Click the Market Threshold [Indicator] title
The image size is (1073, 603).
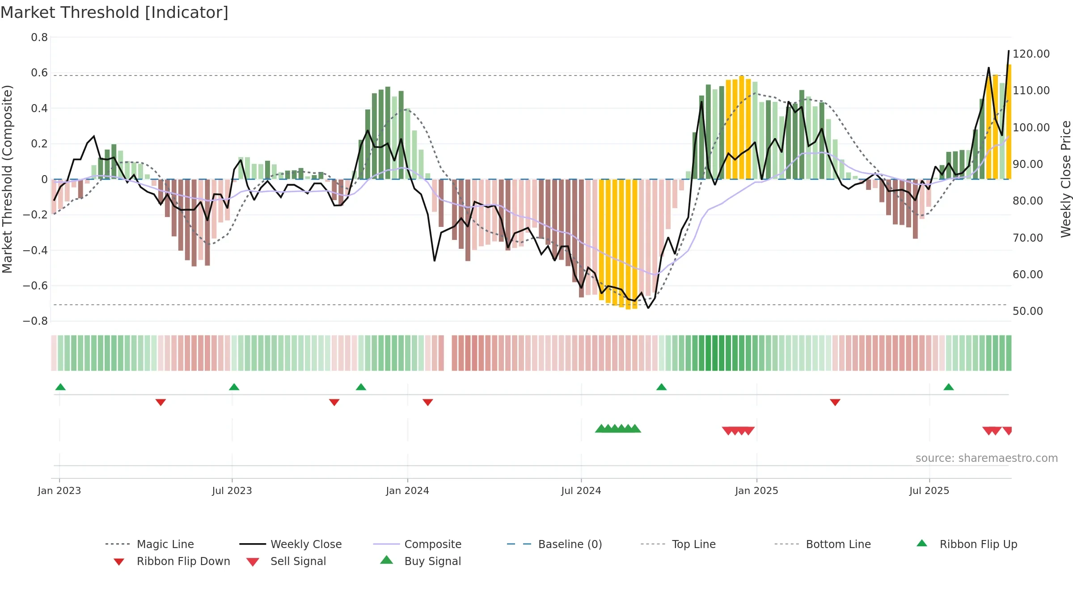pyautogui.click(x=114, y=13)
